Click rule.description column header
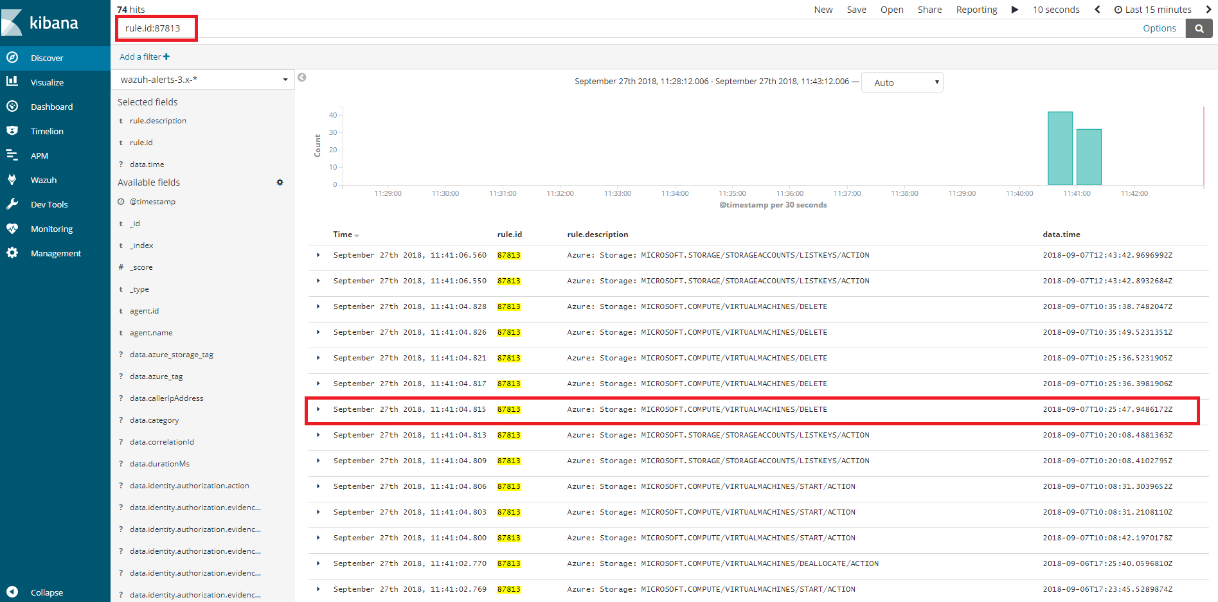Viewport: 1218px width, 602px height. [598, 235]
